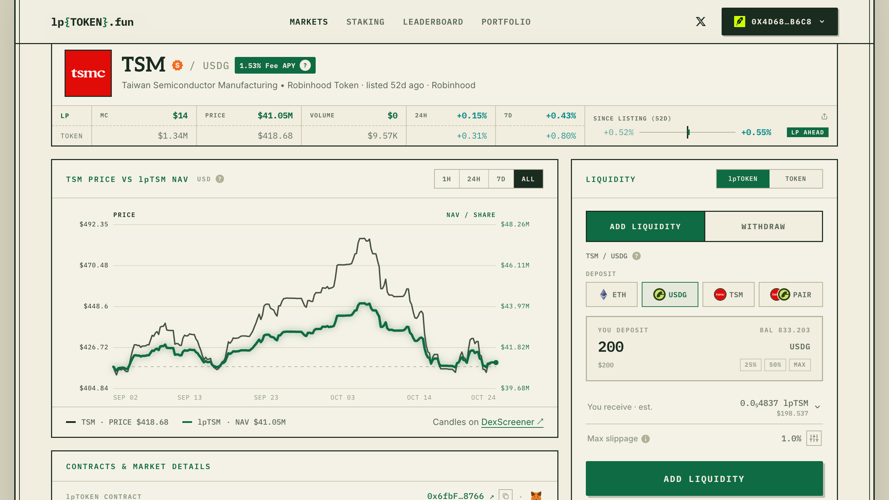Click the 50% deposit shortcut
The width and height of the screenshot is (889, 500).
point(775,365)
